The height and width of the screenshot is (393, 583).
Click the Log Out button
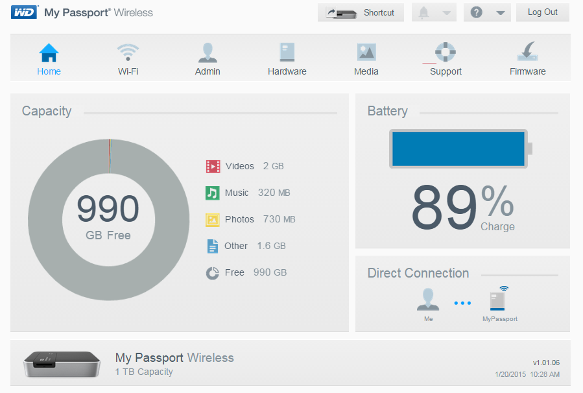tap(541, 12)
